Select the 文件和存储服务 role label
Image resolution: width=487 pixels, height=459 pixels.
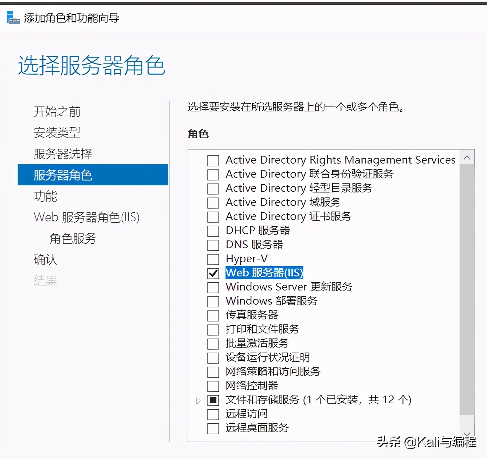pos(319,400)
